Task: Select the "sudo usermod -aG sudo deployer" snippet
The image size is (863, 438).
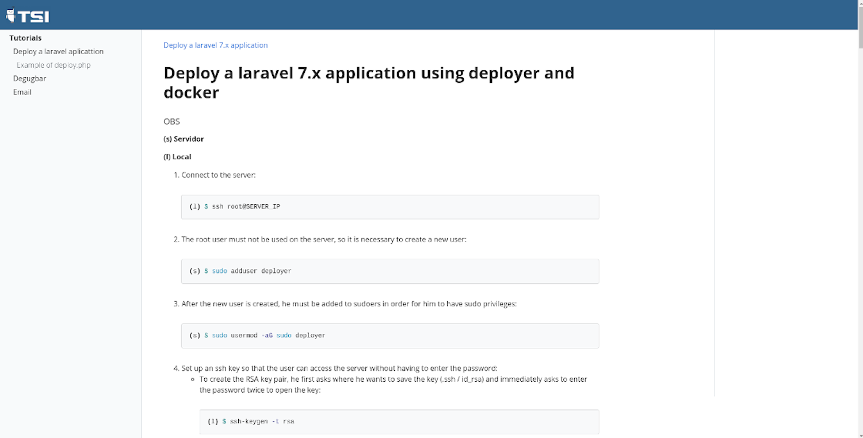Action: [x=390, y=336]
